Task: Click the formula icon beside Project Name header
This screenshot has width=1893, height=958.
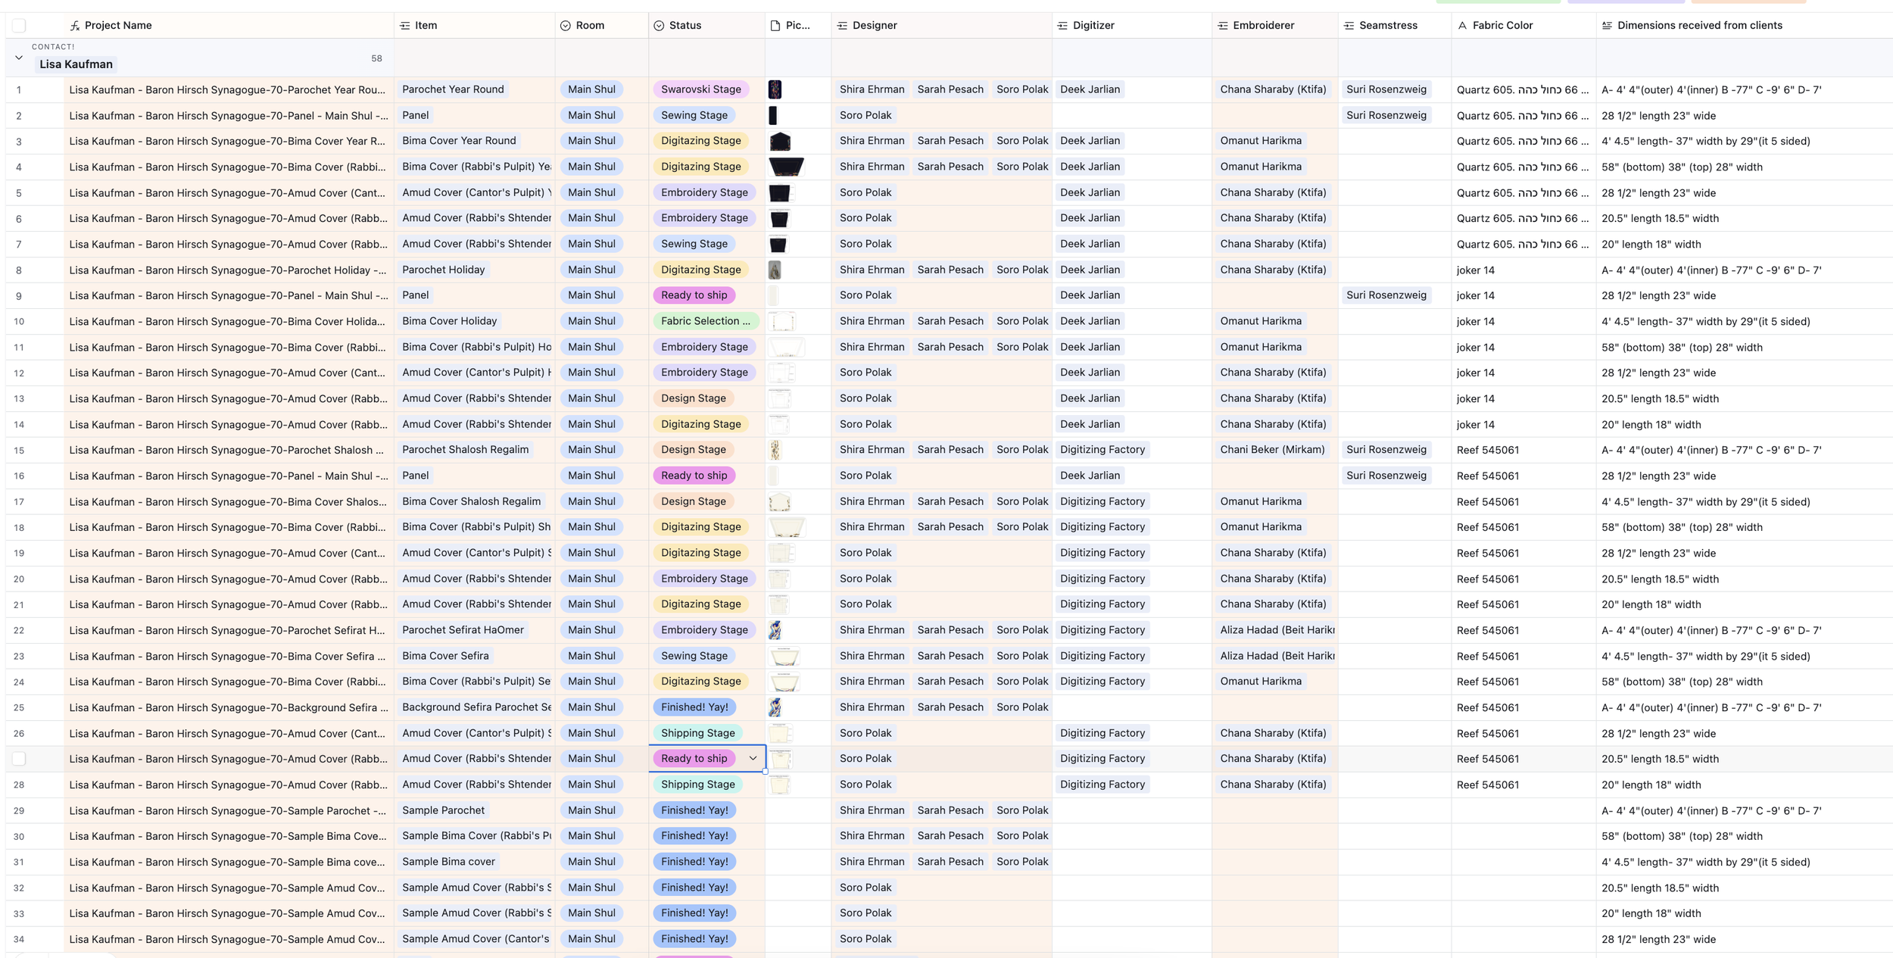Action: (74, 26)
